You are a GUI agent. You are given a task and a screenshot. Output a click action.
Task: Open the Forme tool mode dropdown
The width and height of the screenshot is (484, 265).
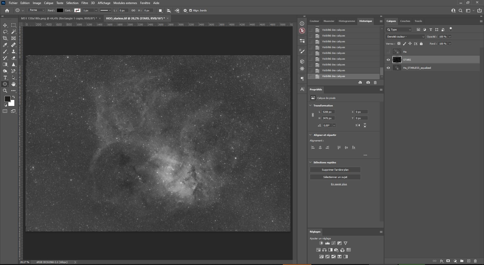click(37, 10)
